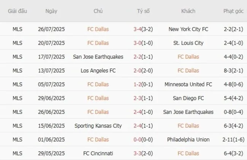Viewport: 247px width, 160px height.
Task: Click the Ngày column header
Action: click(51, 11)
